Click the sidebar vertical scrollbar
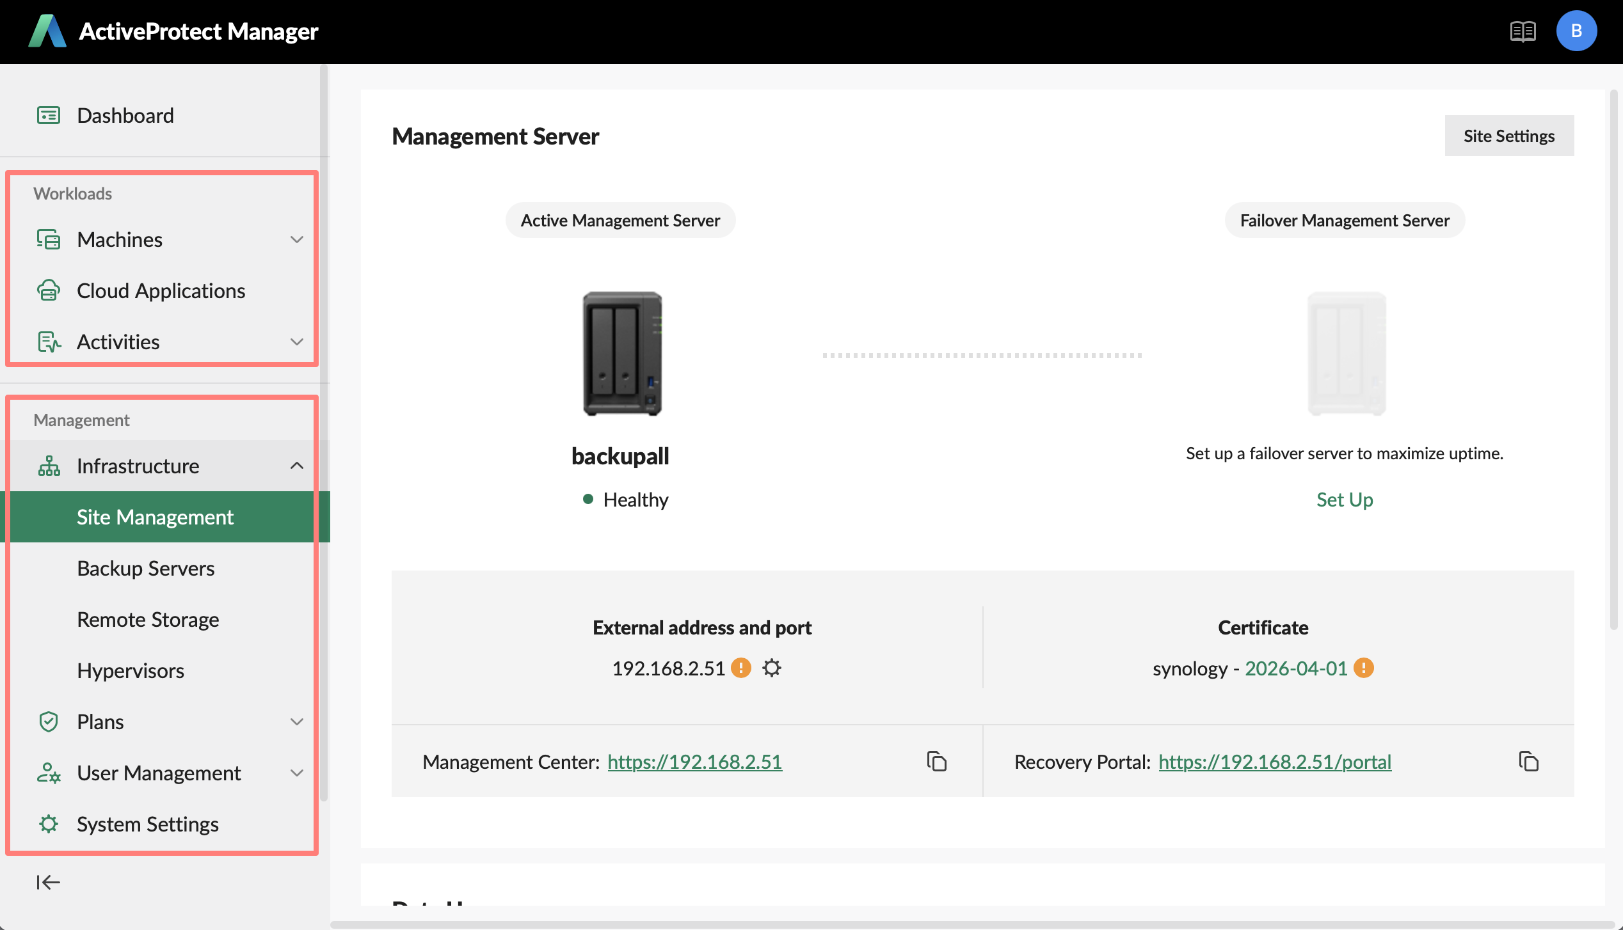Viewport: 1623px width, 930px height. pos(324,432)
